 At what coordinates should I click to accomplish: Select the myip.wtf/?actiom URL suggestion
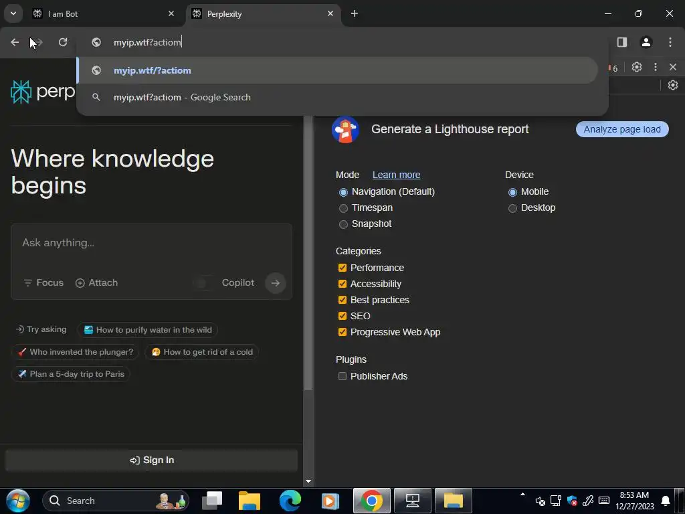point(337,70)
